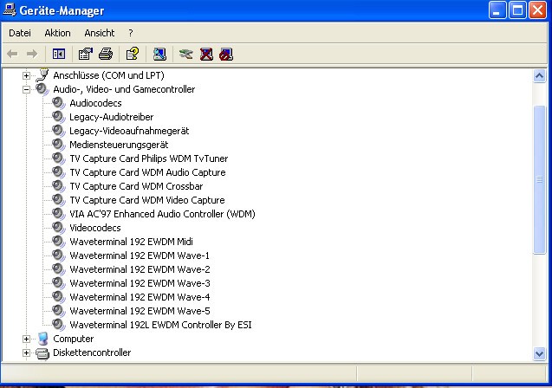The height and width of the screenshot is (388, 552).
Task: Open the Aktion menu
Action: [x=57, y=33]
